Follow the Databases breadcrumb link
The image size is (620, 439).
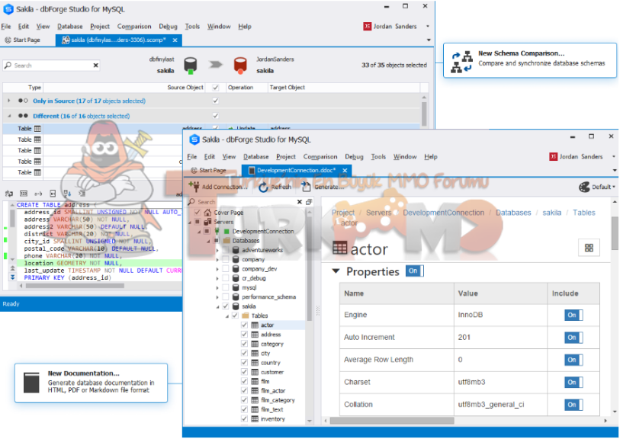(x=513, y=213)
